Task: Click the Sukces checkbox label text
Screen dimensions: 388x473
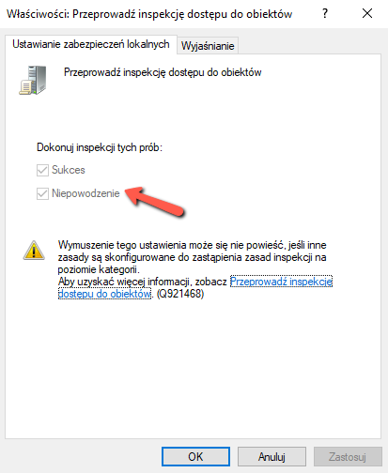Action: pyautogui.click(x=69, y=170)
